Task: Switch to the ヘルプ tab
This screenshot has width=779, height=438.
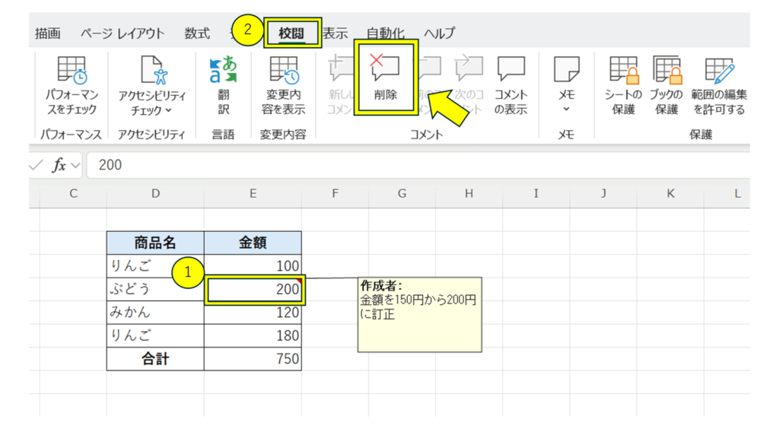Action: (439, 33)
